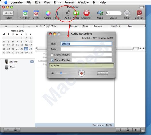The width and height of the screenshot is (151, 135).
Task: Open the gear dropdown at bottom right
Action: coord(128,130)
